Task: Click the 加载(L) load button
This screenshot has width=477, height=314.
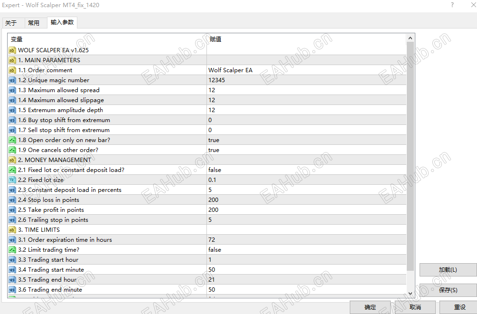Action: 448,270
